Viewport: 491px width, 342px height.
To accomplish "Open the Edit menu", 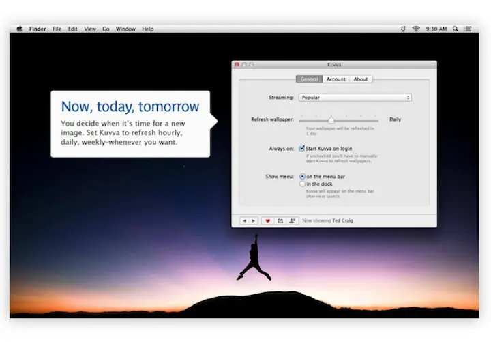I will 73,29.
